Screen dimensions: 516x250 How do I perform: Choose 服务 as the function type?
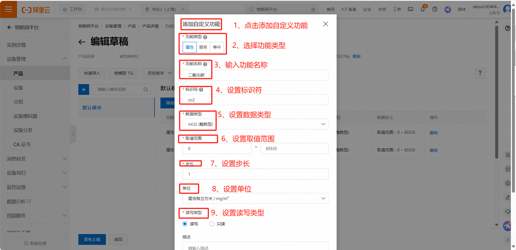tap(203, 47)
